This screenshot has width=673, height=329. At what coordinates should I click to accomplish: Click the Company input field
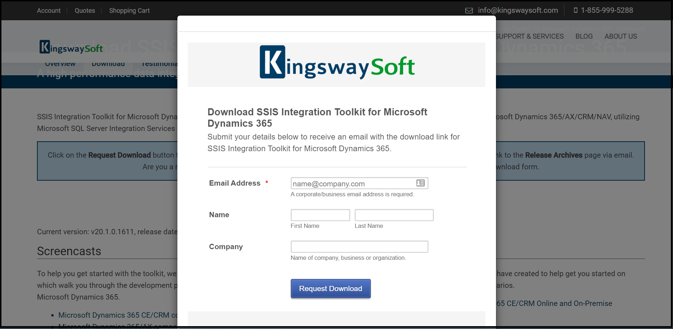[x=359, y=247]
